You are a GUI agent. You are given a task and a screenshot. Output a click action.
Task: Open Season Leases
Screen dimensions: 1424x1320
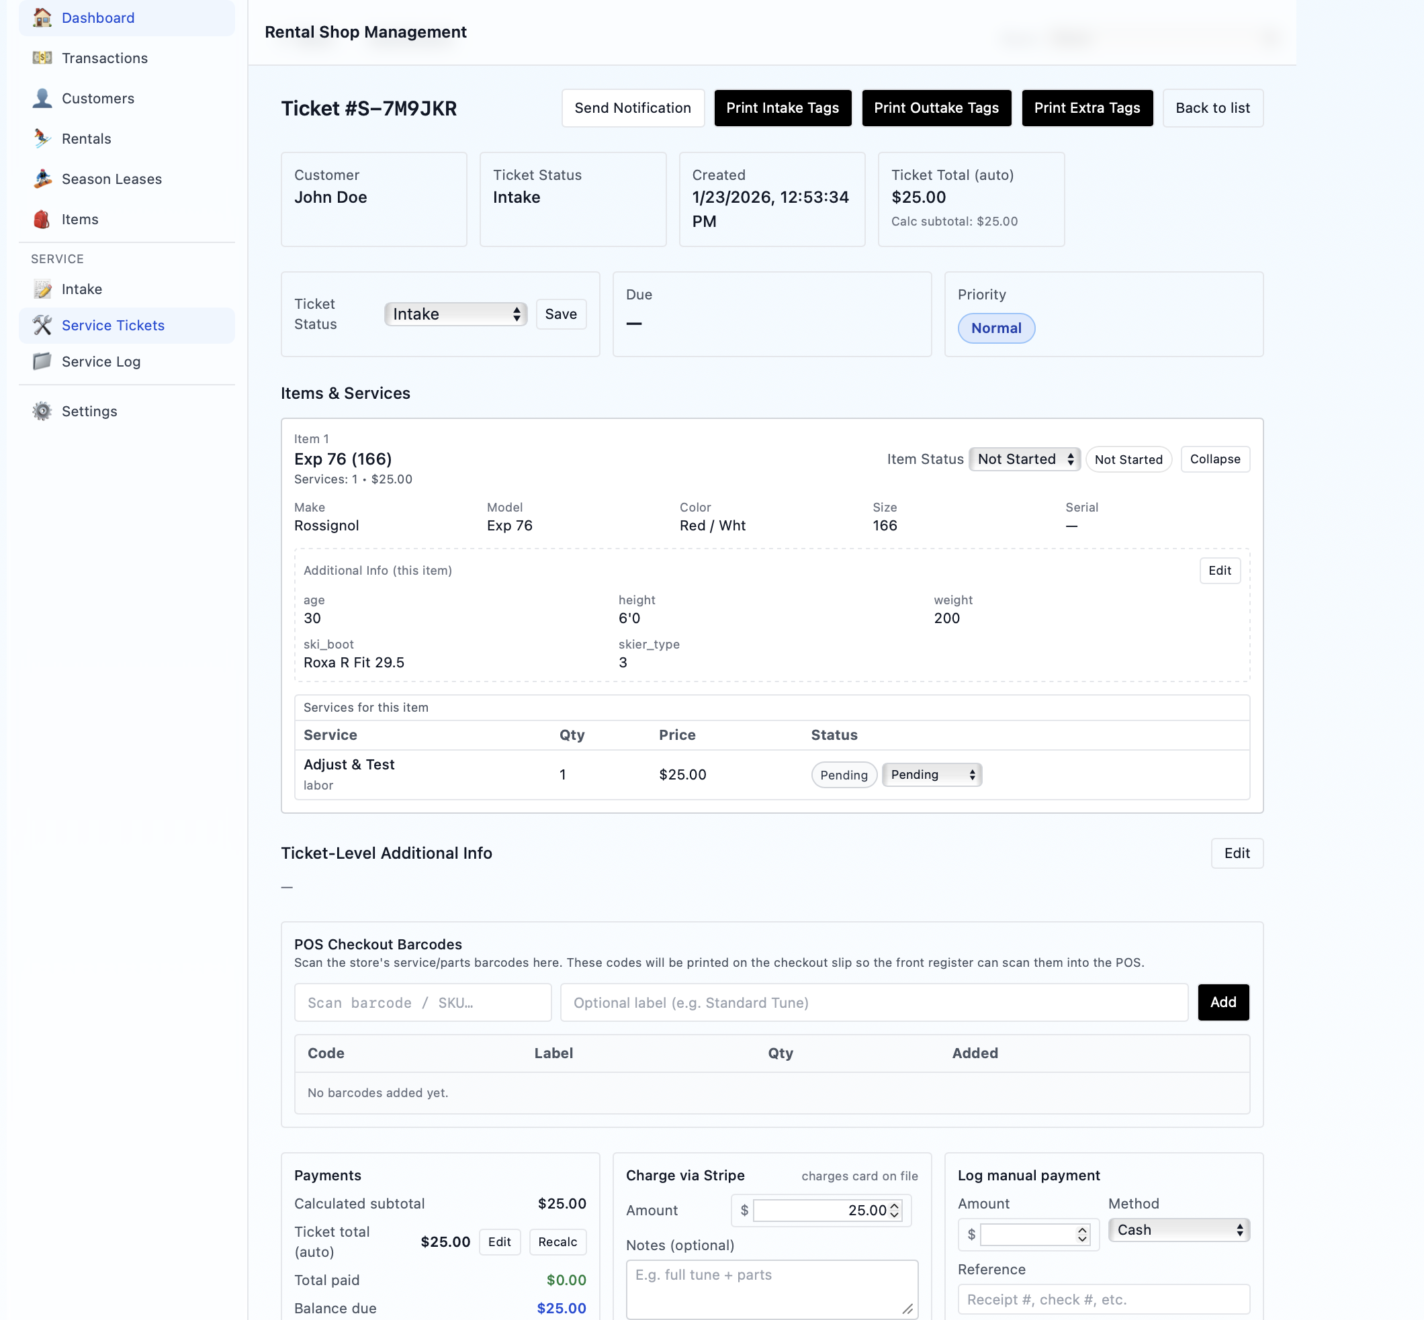(x=111, y=179)
